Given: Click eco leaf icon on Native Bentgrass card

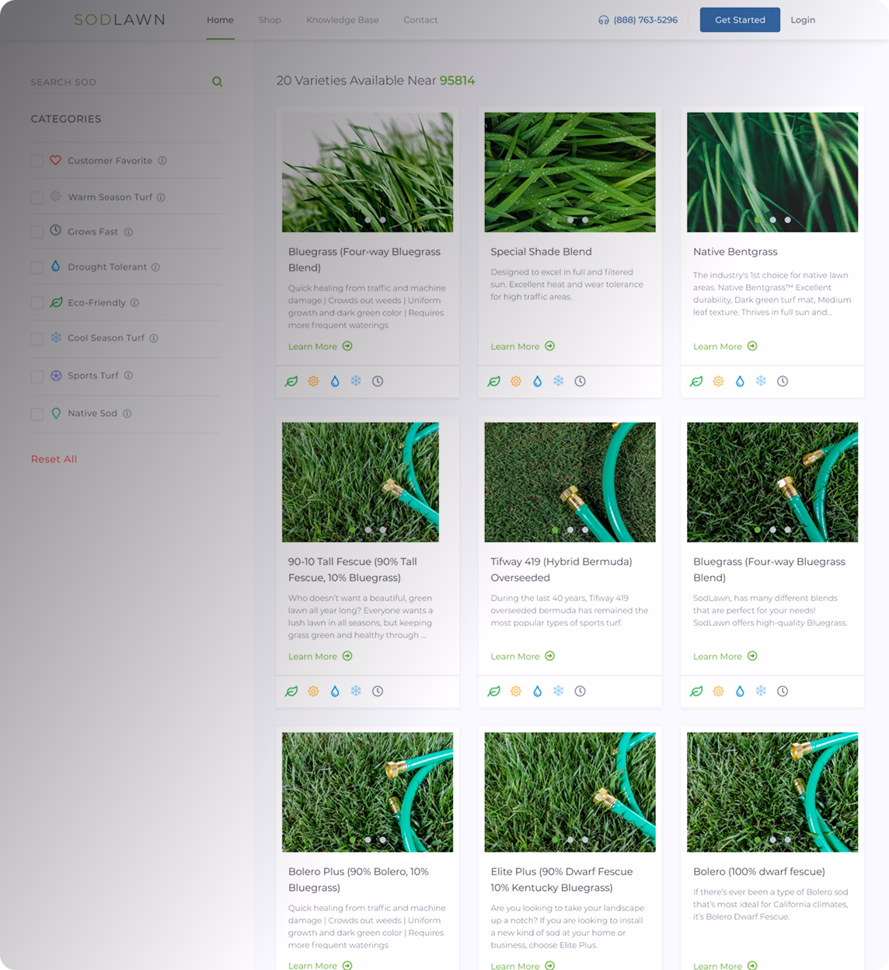Looking at the screenshot, I should (x=696, y=382).
